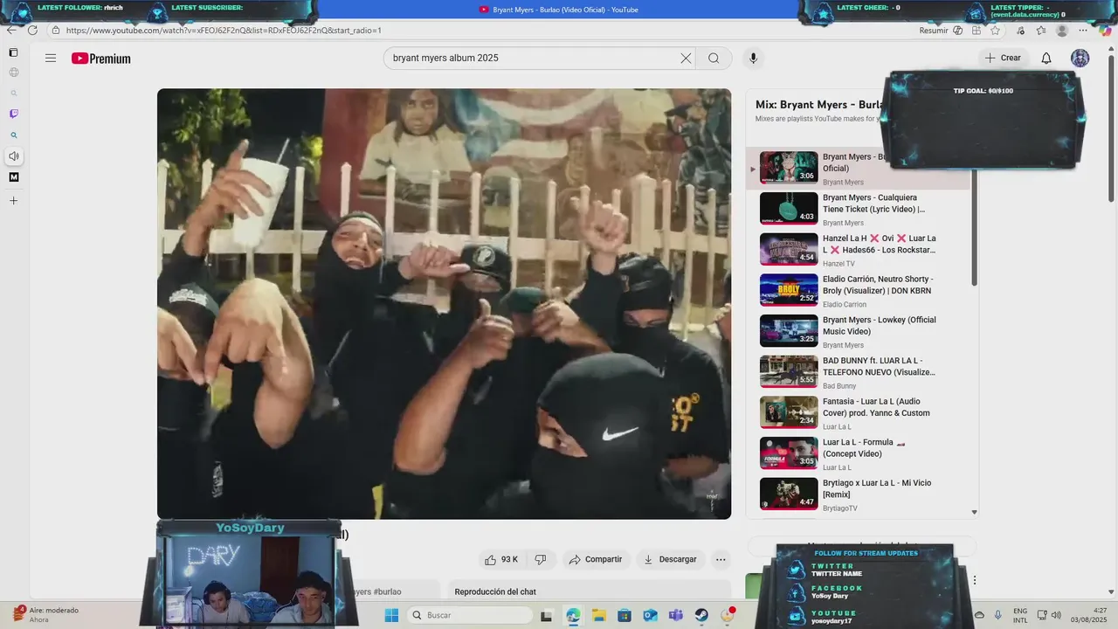Screen dimensions: 1118x629
Task: Open the Windows Start menu
Action: (x=391, y=615)
